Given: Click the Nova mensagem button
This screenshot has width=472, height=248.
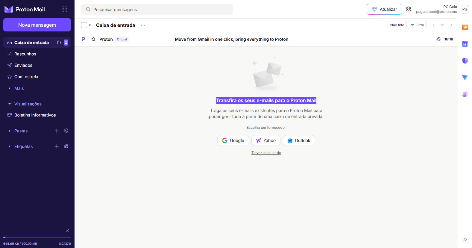Looking at the screenshot, I should (37, 25).
